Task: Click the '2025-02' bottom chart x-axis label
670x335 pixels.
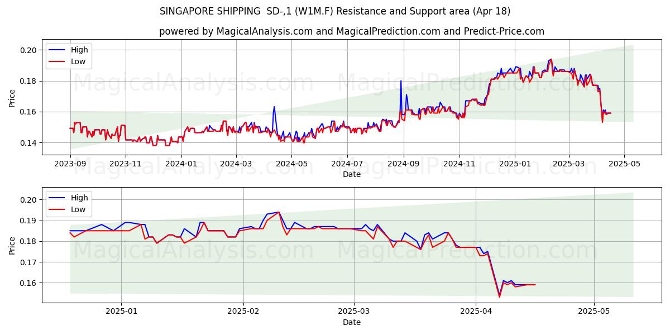Action: (245, 312)
